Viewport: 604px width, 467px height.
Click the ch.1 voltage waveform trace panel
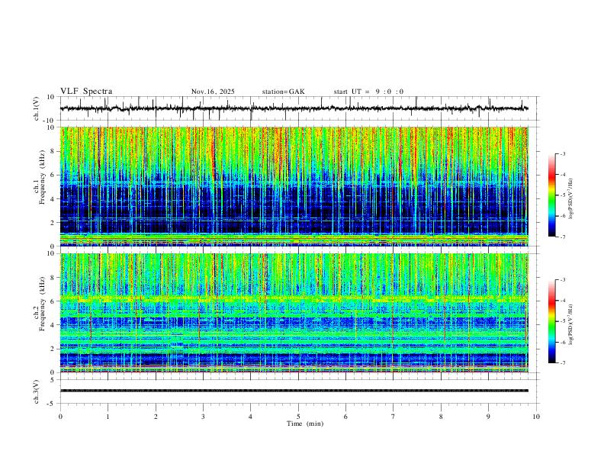click(x=300, y=108)
